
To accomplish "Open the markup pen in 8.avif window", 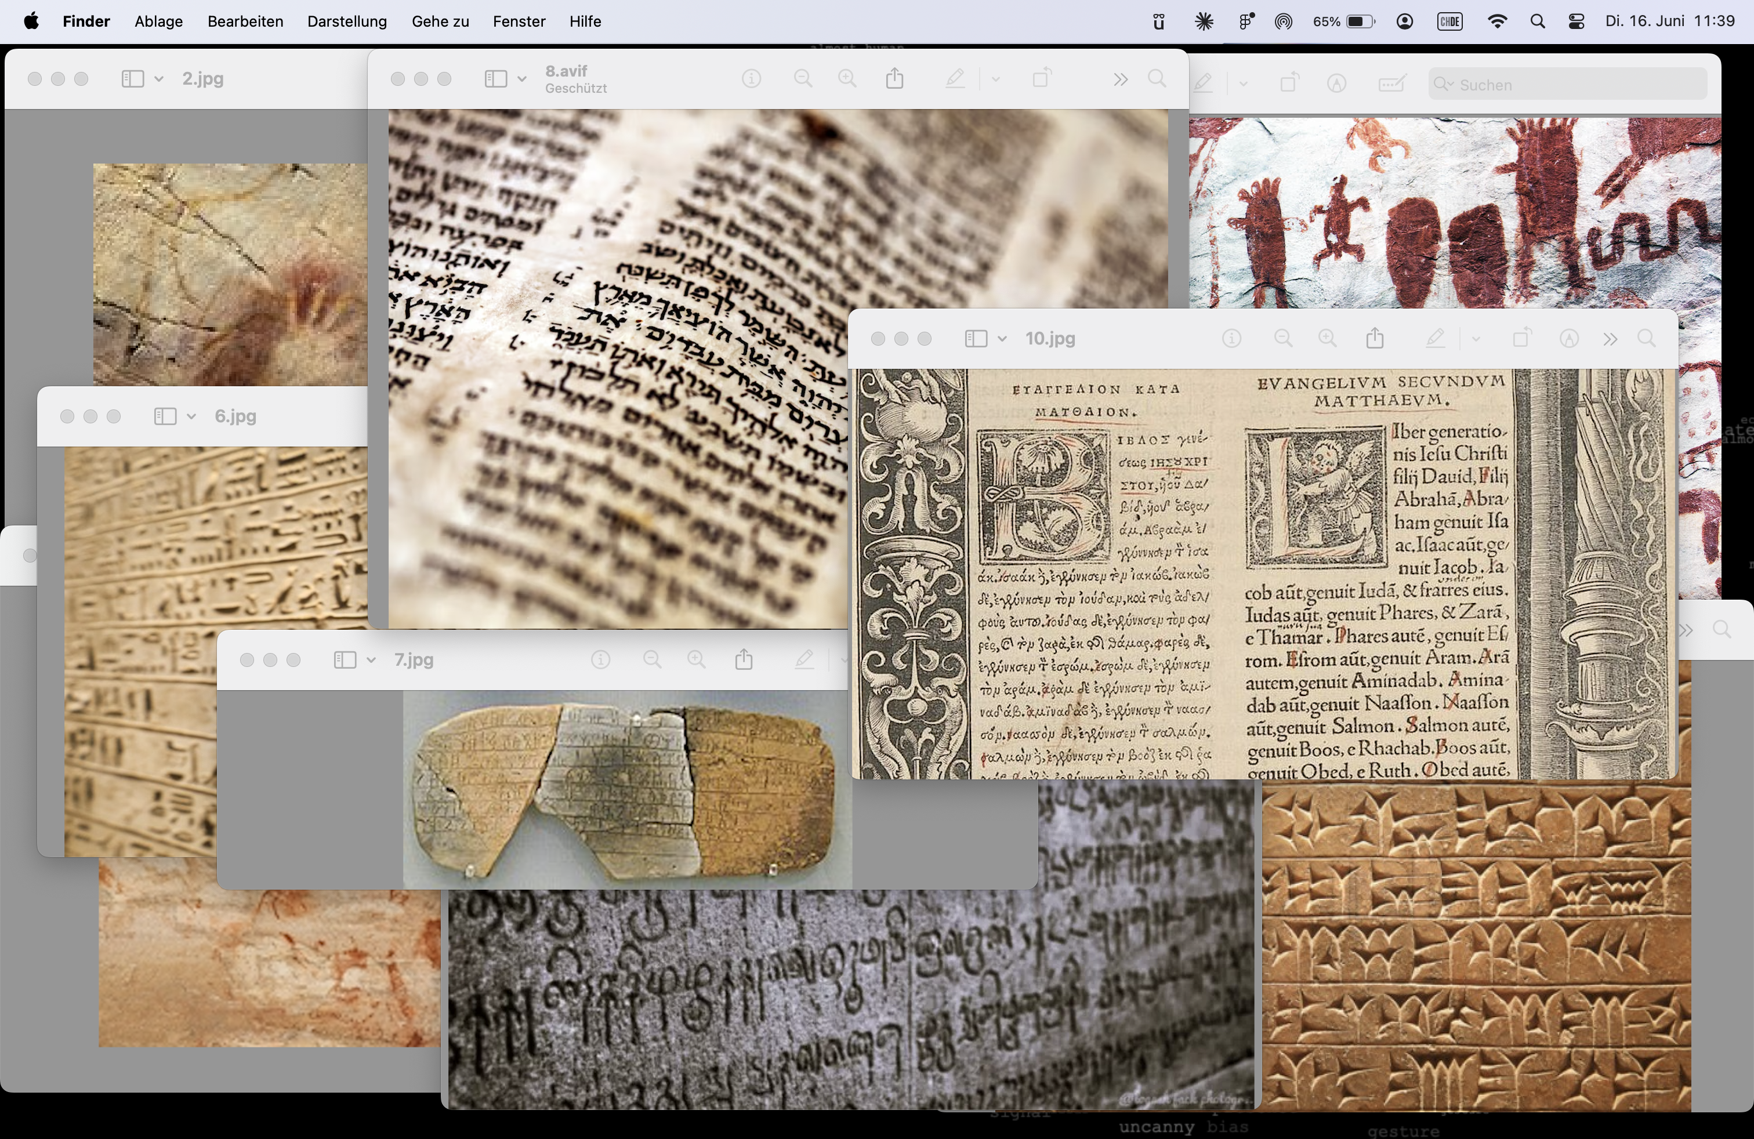I will pyautogui.click(x=955, y=79).
